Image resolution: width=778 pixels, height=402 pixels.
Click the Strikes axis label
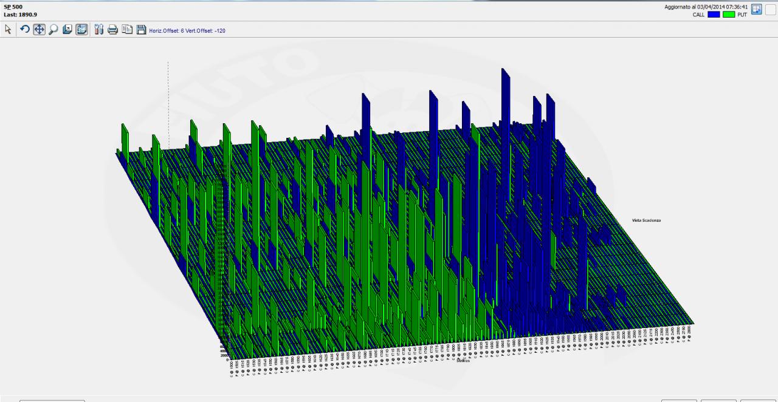coord(463,360)
